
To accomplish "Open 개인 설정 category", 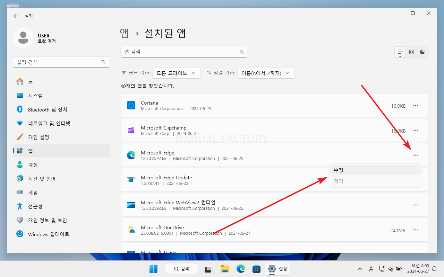I will coord(61,137).
